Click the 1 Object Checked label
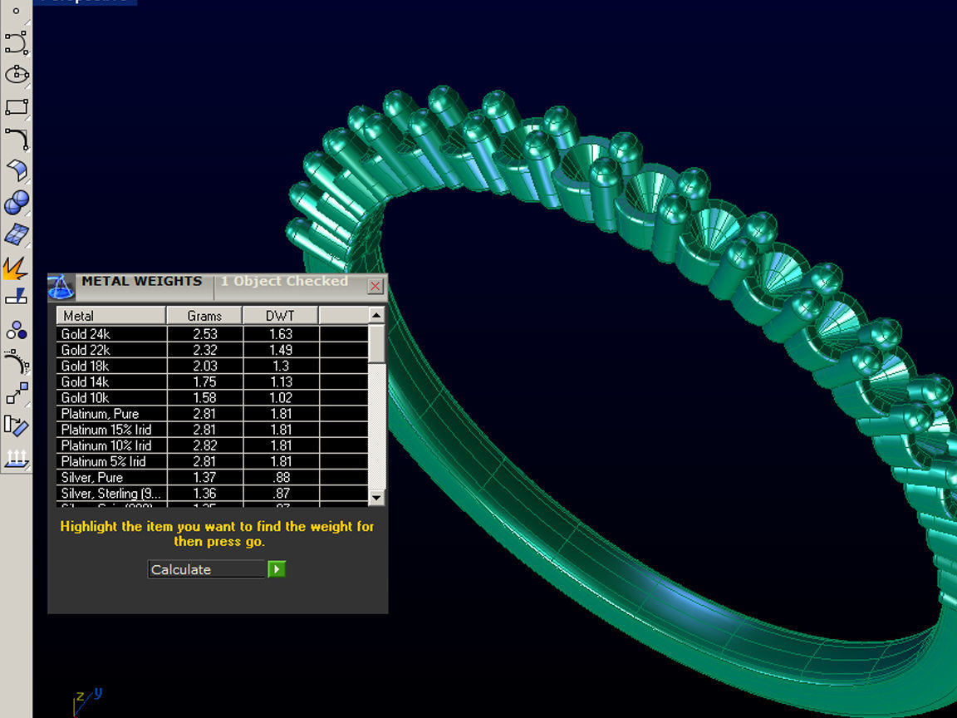 284,281
